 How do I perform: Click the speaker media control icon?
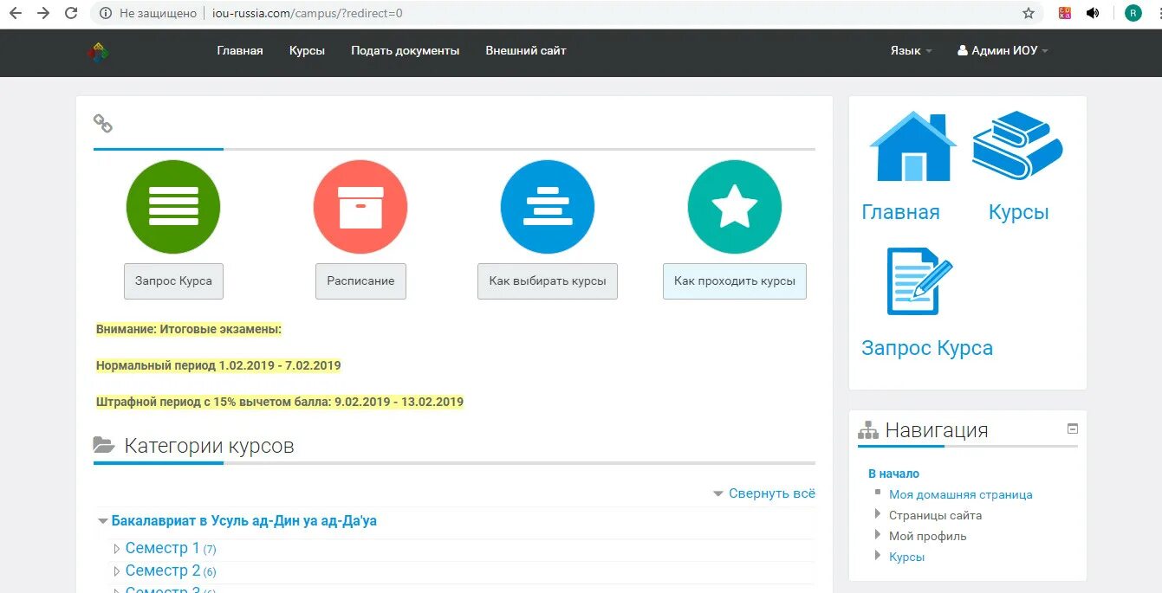click(x=1093, y=13)
